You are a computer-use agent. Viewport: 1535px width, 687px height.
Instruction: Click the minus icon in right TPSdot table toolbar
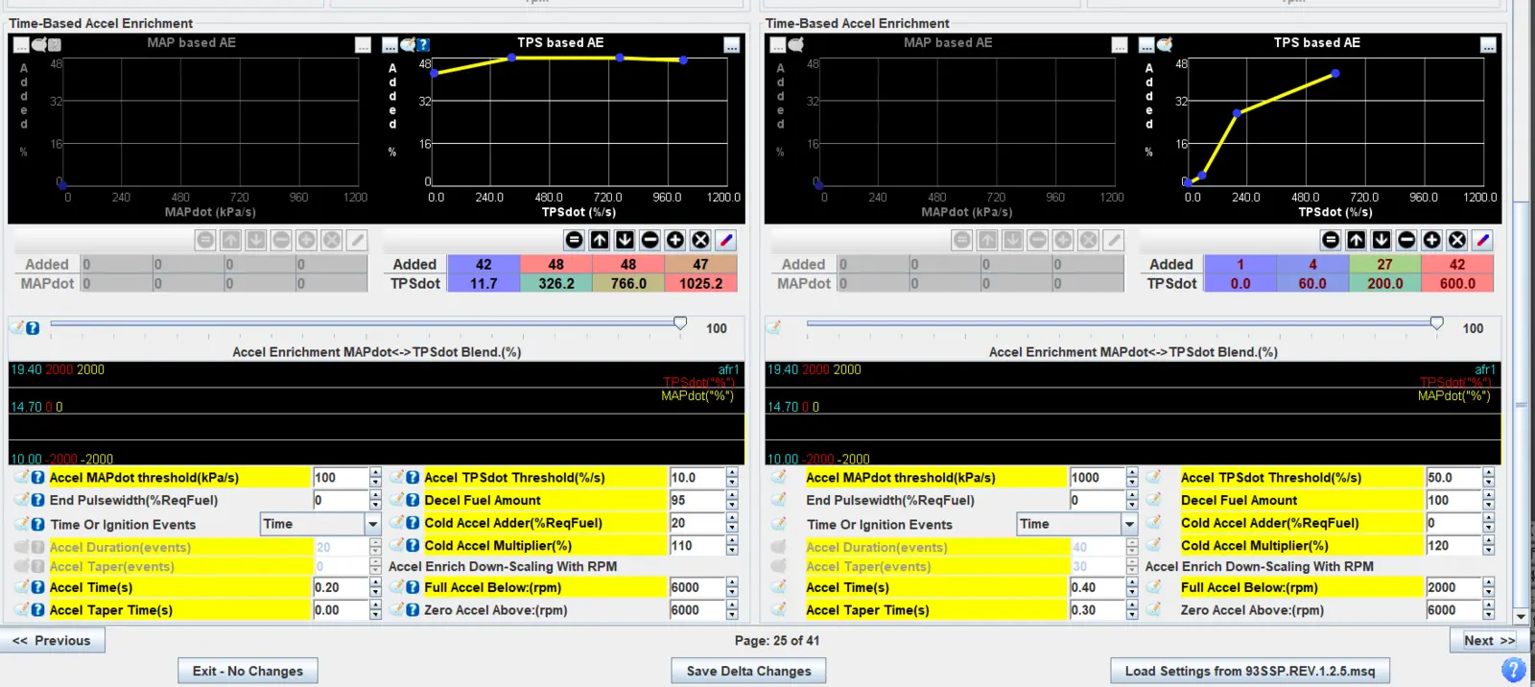tap(1406, 240)
